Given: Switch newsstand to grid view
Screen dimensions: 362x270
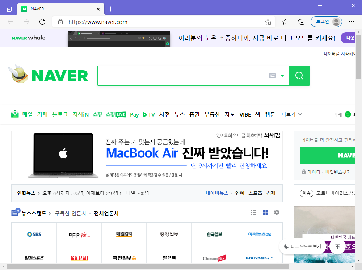Looking at the screenshot, I should 265,212.
